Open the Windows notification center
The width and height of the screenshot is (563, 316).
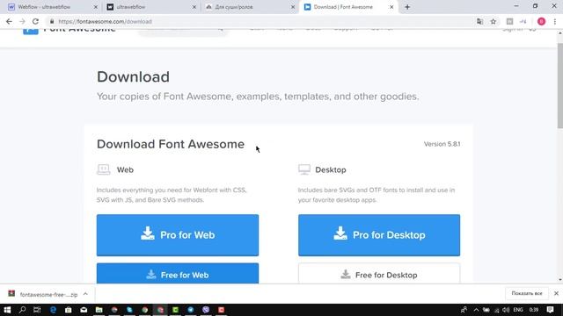(x=550, y=310)
